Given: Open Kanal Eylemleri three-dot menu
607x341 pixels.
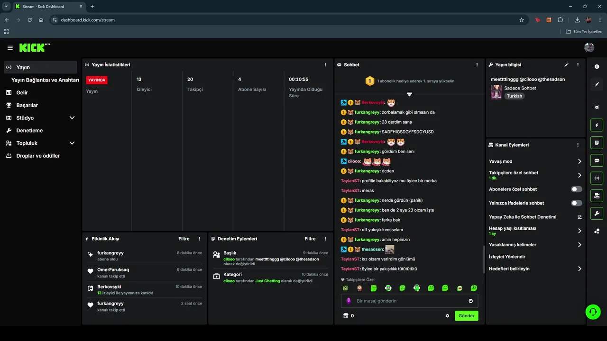Looking at the screenshot, I should (x=578, y=145).
